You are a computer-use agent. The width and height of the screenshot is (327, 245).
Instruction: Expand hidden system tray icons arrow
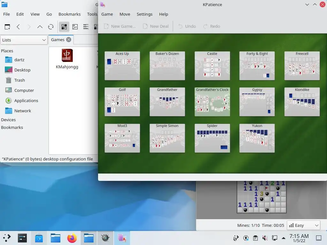tap(284, 238)
